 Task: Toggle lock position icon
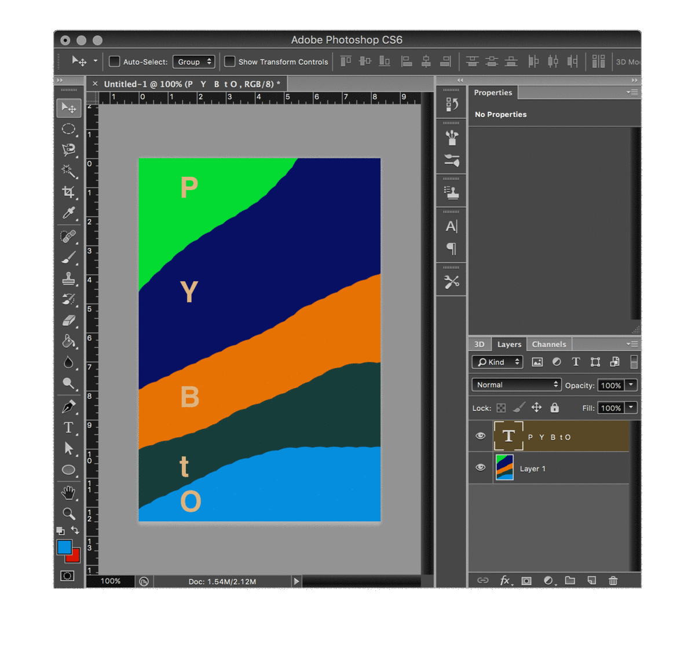[x=537, y=408]
